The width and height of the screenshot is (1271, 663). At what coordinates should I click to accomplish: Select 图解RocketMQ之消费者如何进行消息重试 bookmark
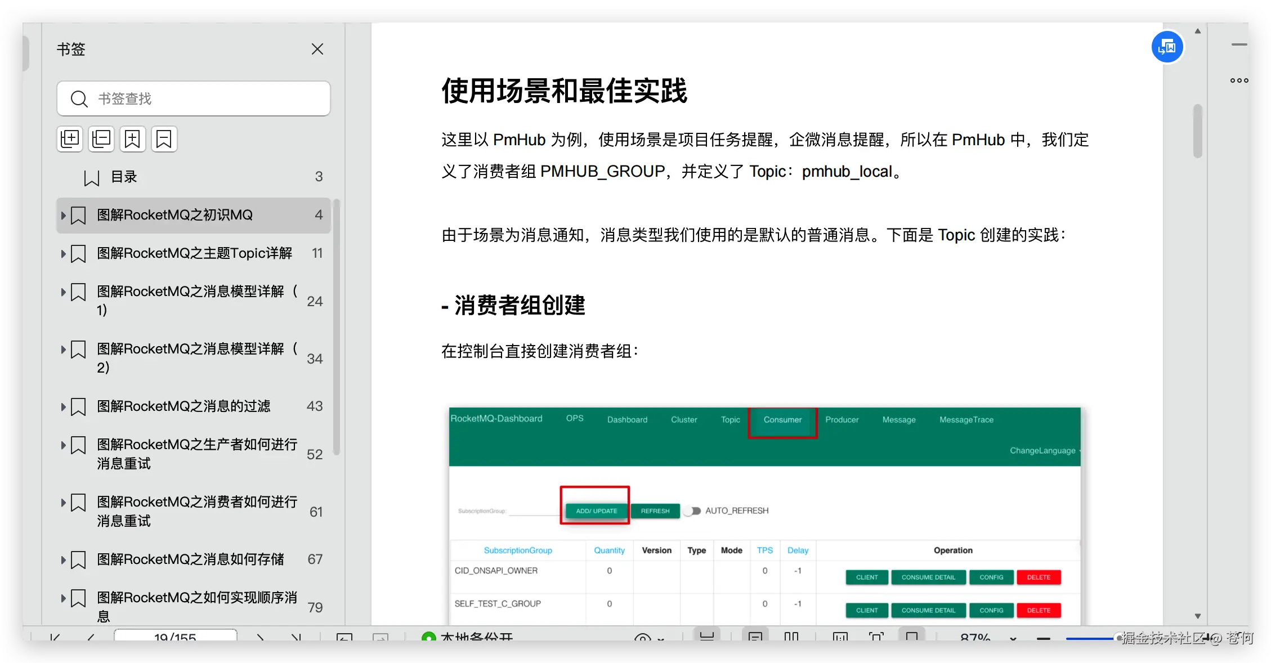pyautogui.click(x=197, y=512)
